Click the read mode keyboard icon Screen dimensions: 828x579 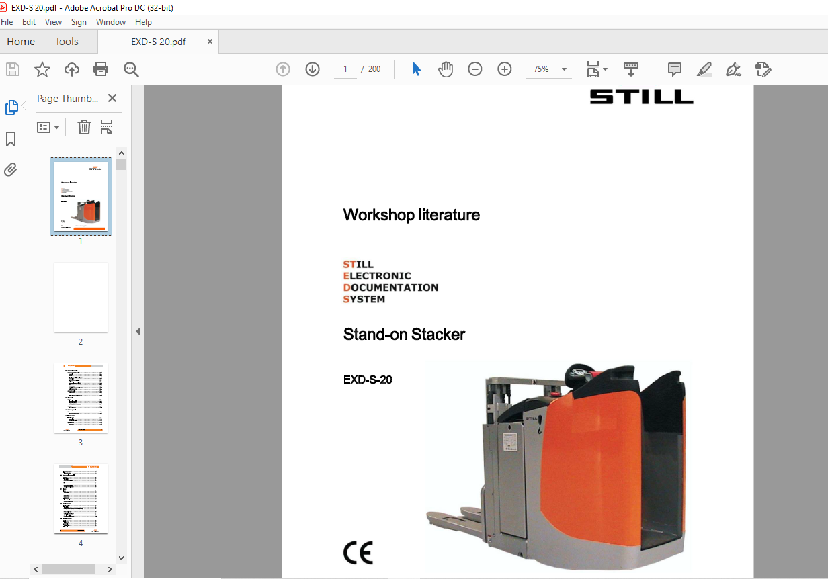(x=631, y=69)
